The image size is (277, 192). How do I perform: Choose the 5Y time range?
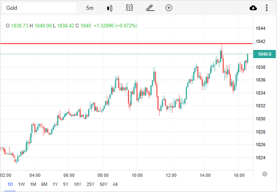[x=66, y=184]
